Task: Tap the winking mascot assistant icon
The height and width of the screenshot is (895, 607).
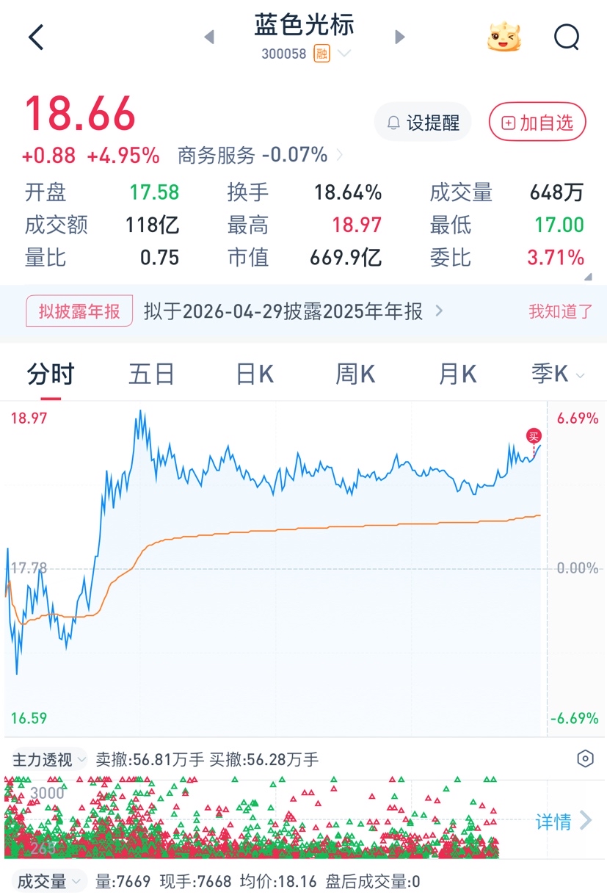Action: (504, 37)
